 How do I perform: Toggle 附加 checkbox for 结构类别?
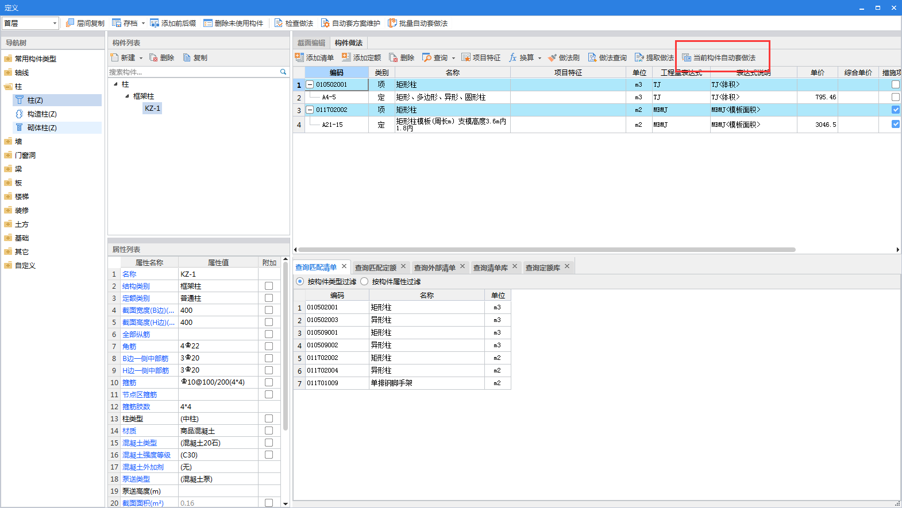click(x=269, y=286)
